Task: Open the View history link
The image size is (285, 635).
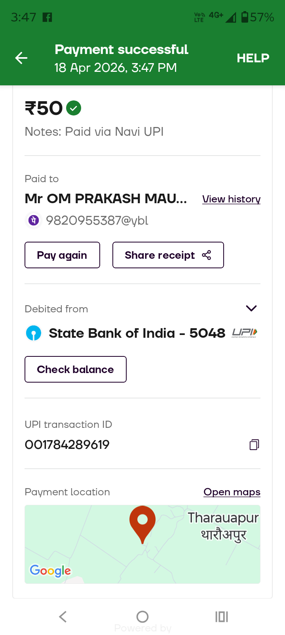Action: tap(231, 199)
